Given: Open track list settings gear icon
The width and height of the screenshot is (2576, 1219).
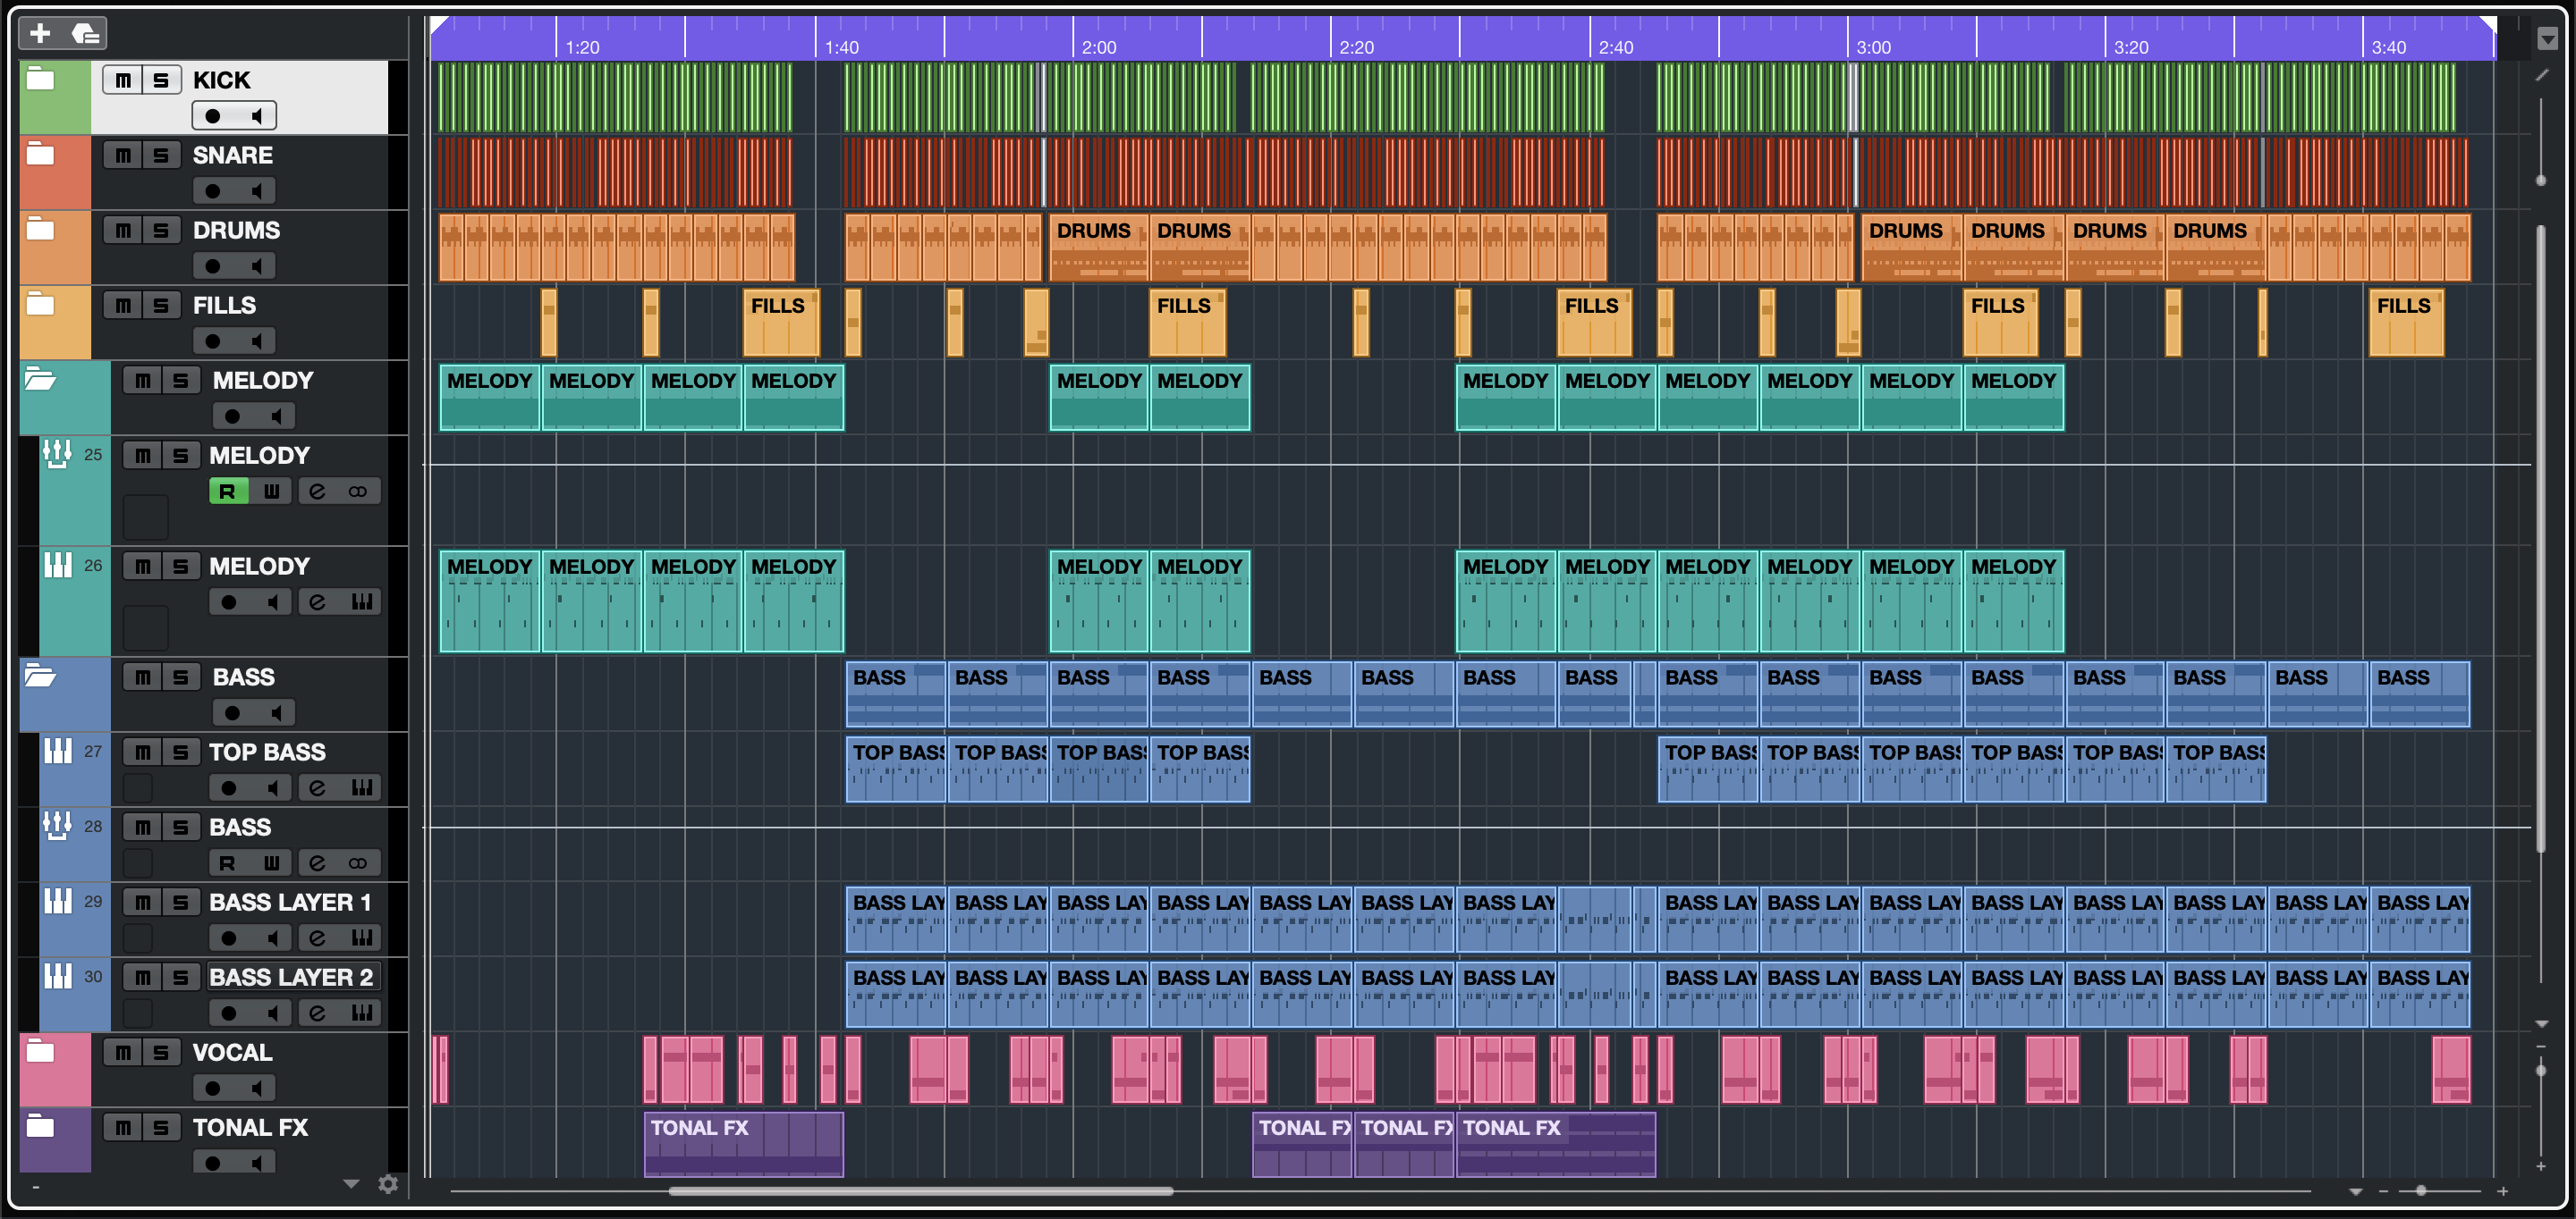Looking at the screenshot, I should tap(388, 1184).
